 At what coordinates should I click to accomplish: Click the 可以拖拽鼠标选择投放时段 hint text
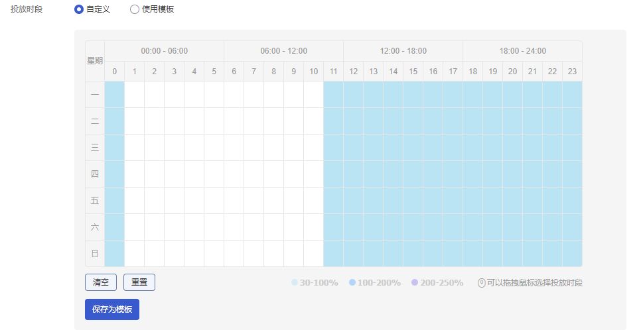click(x=535, y=282)
